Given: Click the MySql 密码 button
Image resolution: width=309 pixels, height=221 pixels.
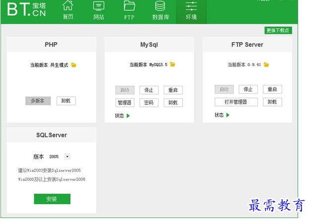Looking at the screenshot, I should pyautogui.click(x=149, y=103).
